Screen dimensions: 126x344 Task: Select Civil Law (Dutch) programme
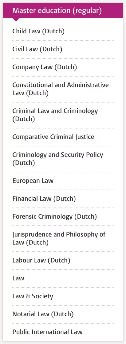pos(37,49)
